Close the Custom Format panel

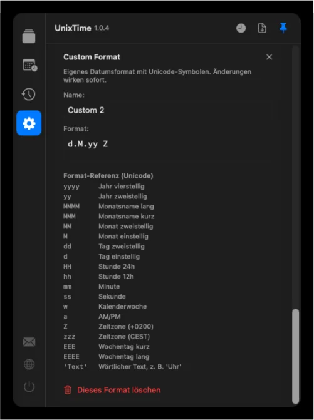coord(269,57)
